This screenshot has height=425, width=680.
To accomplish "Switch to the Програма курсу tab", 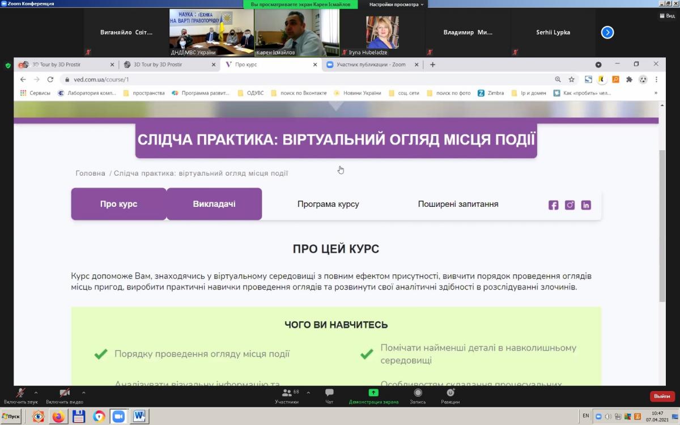I will [x=328, y=204].
